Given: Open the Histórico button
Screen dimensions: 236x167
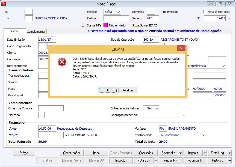Looking at the screenshot, I should pyautogui.click(x=218, y=160).
